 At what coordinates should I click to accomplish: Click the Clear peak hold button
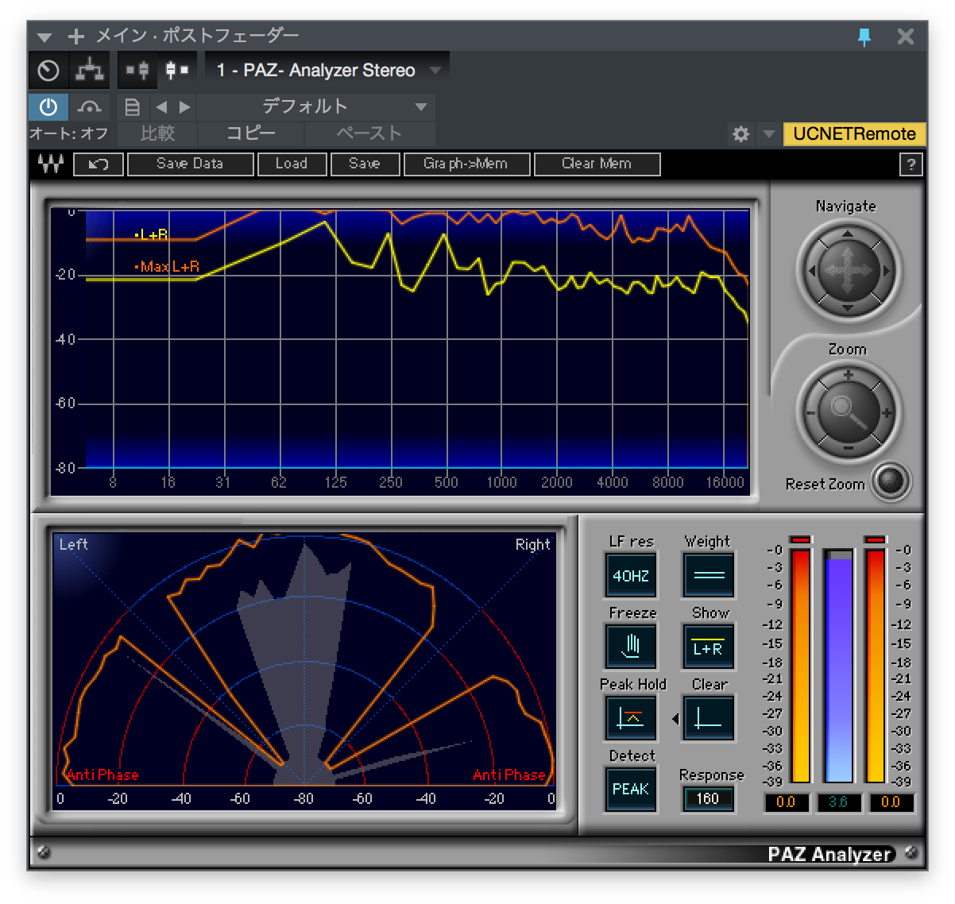click(x=708, y=718)
